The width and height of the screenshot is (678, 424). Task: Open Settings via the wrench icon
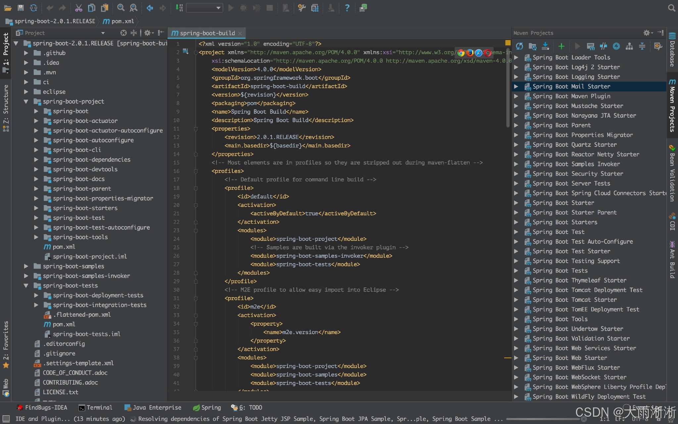pos(301,8)
